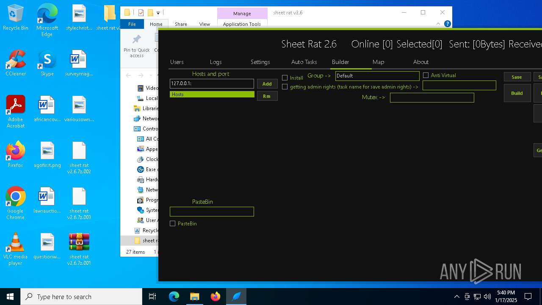The image size is (542, 305).
Task: Open File Explorer from the taskbar
Action: click(194, 297)
